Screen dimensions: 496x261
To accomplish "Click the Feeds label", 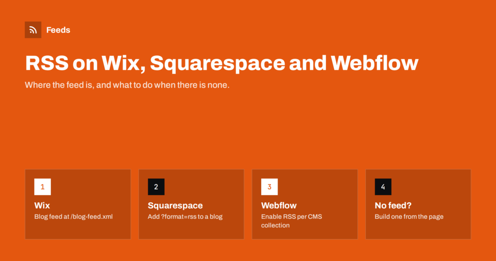I will [x=58, y=30].
